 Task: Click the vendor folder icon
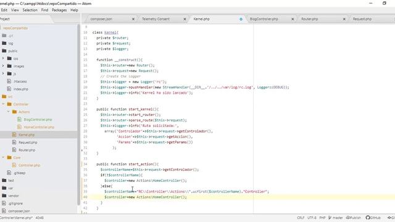click(x=4, y=195)
